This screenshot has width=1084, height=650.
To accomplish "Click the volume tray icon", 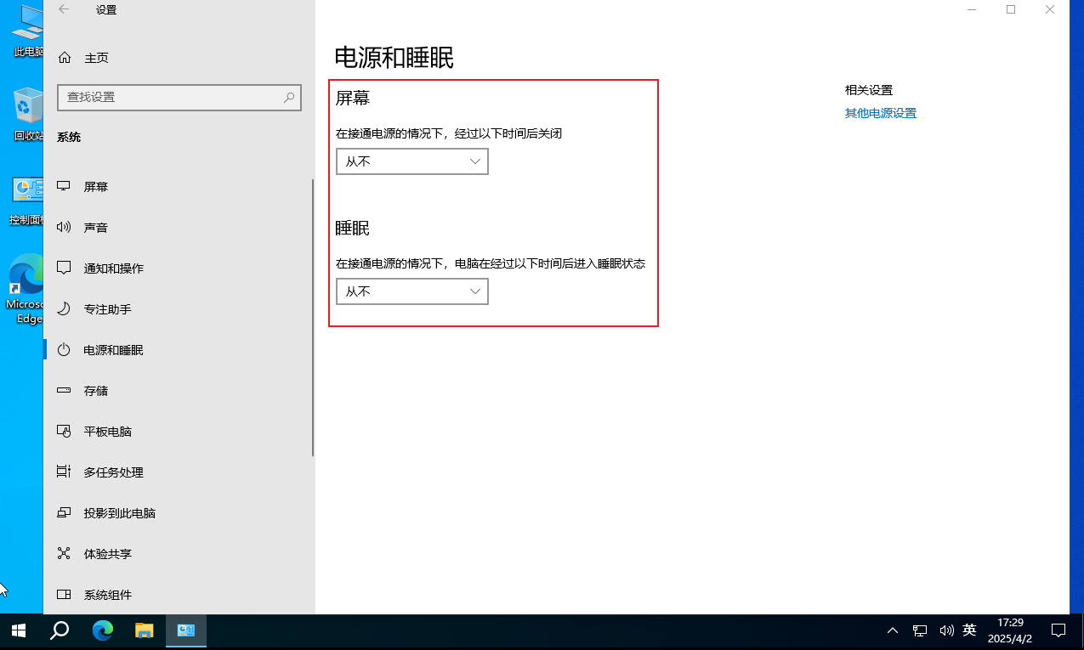I will pyautogui.click(x=946, y=630).
